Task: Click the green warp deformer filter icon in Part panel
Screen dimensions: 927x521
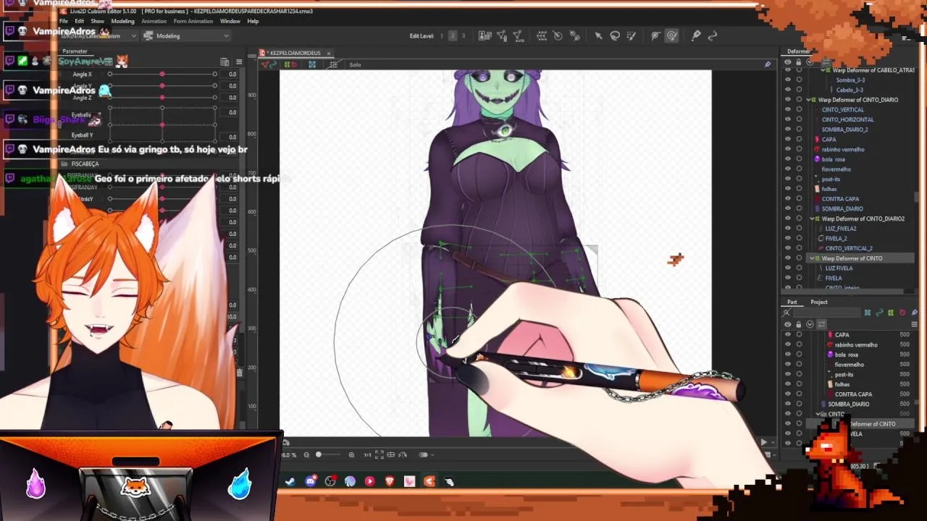Action: tap(891, 313)
